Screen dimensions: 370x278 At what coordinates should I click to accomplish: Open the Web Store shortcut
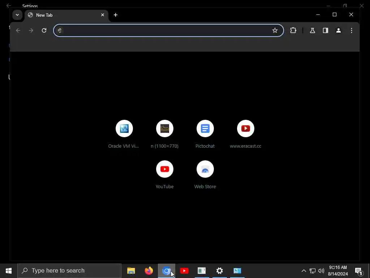(x=205, y=174)
